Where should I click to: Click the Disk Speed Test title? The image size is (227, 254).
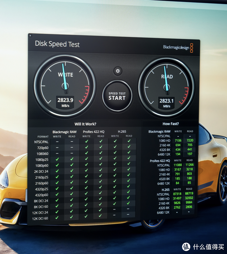(x=57, y=44)
